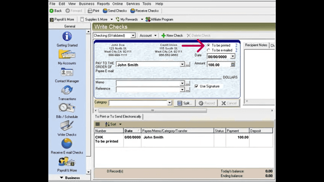Expand the Category dropdown
Viewport: 324px width, 182px height.
pos(170,103)
